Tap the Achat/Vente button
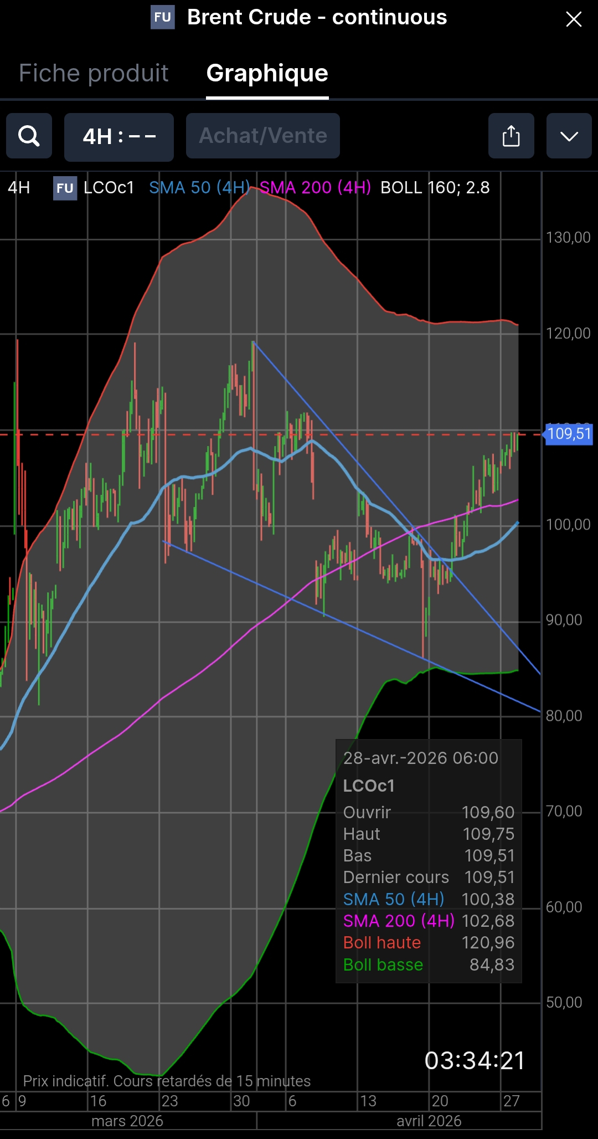Viewport: 598px width, 1139px height. click(x=263, y=136)
